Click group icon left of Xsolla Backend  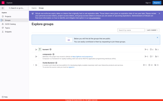tap(36, 65)
